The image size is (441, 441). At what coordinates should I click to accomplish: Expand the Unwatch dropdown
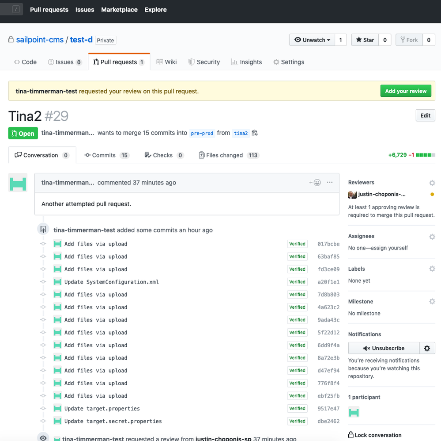[312, 40]
